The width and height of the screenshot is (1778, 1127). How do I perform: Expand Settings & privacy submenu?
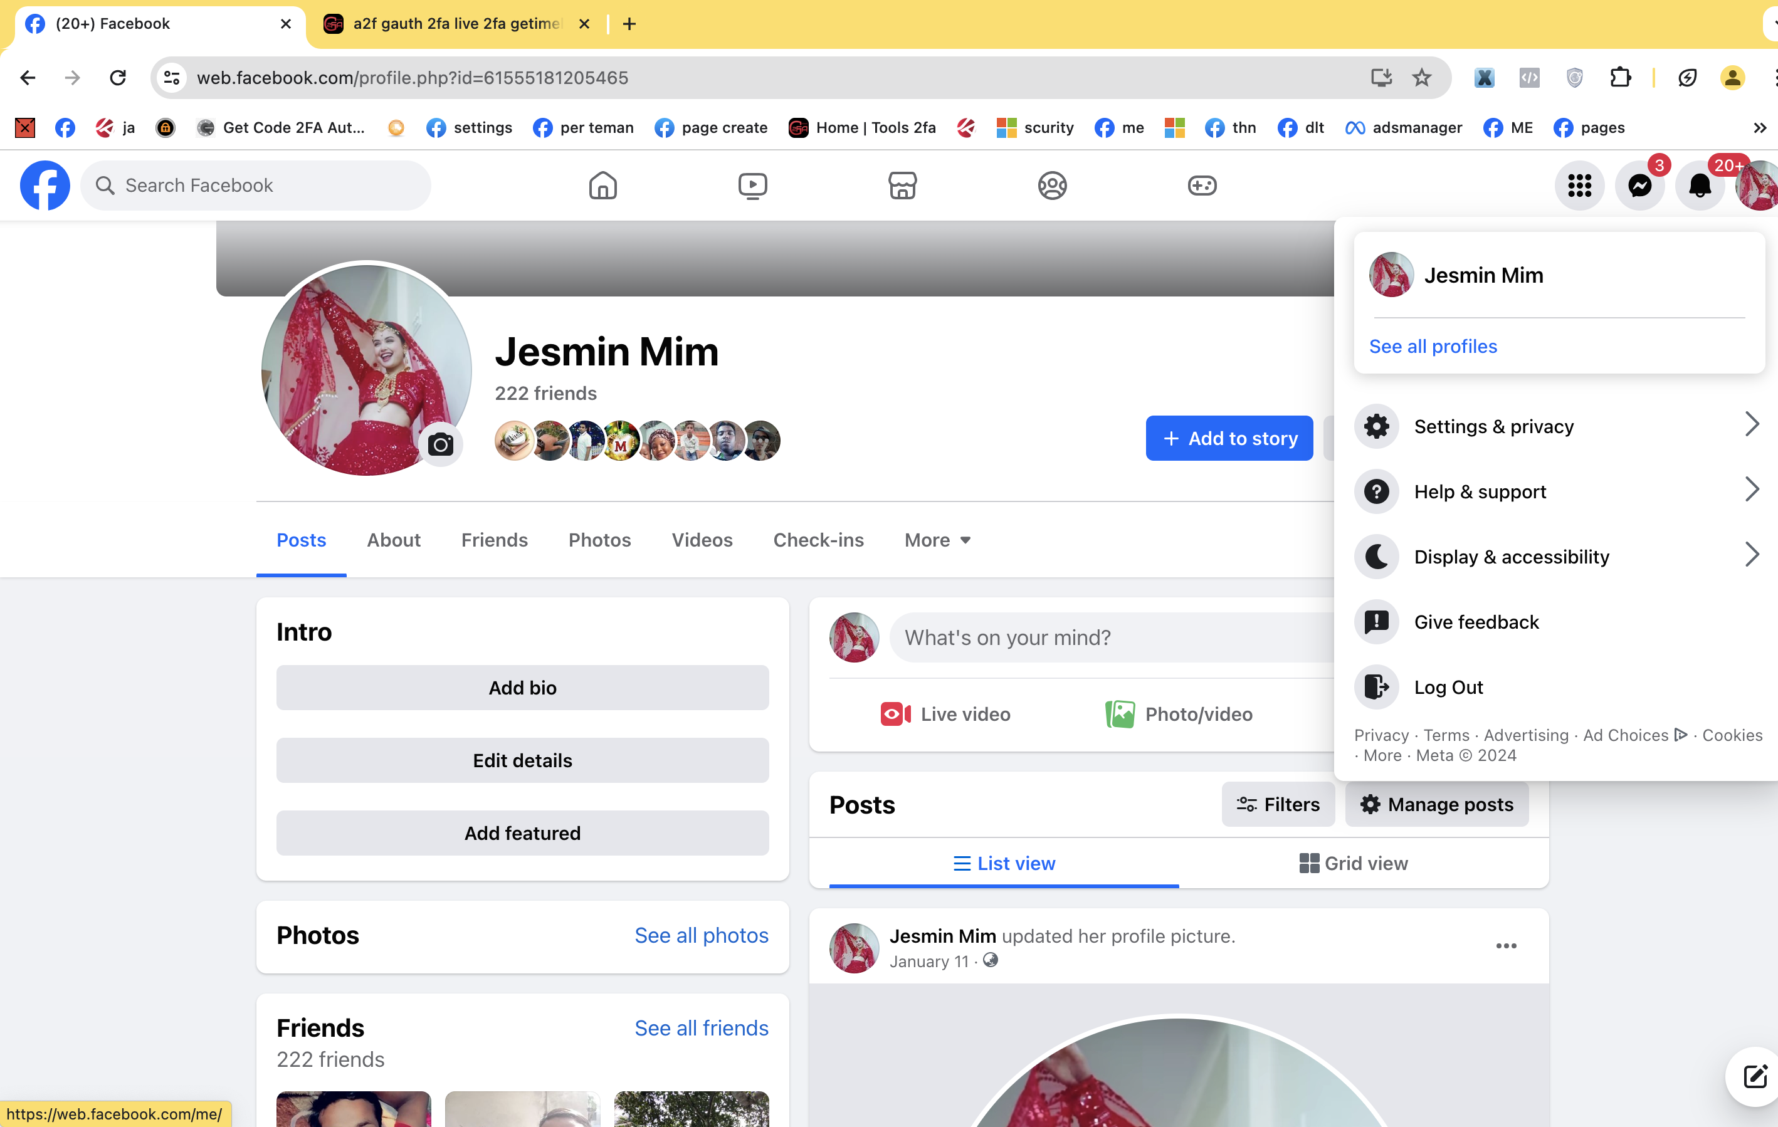[x=1558, y=426]
